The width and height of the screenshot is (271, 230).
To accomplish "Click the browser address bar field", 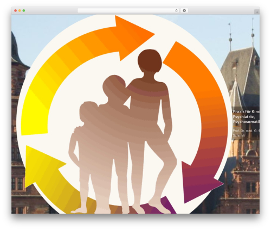I will (x=128, y=11).
